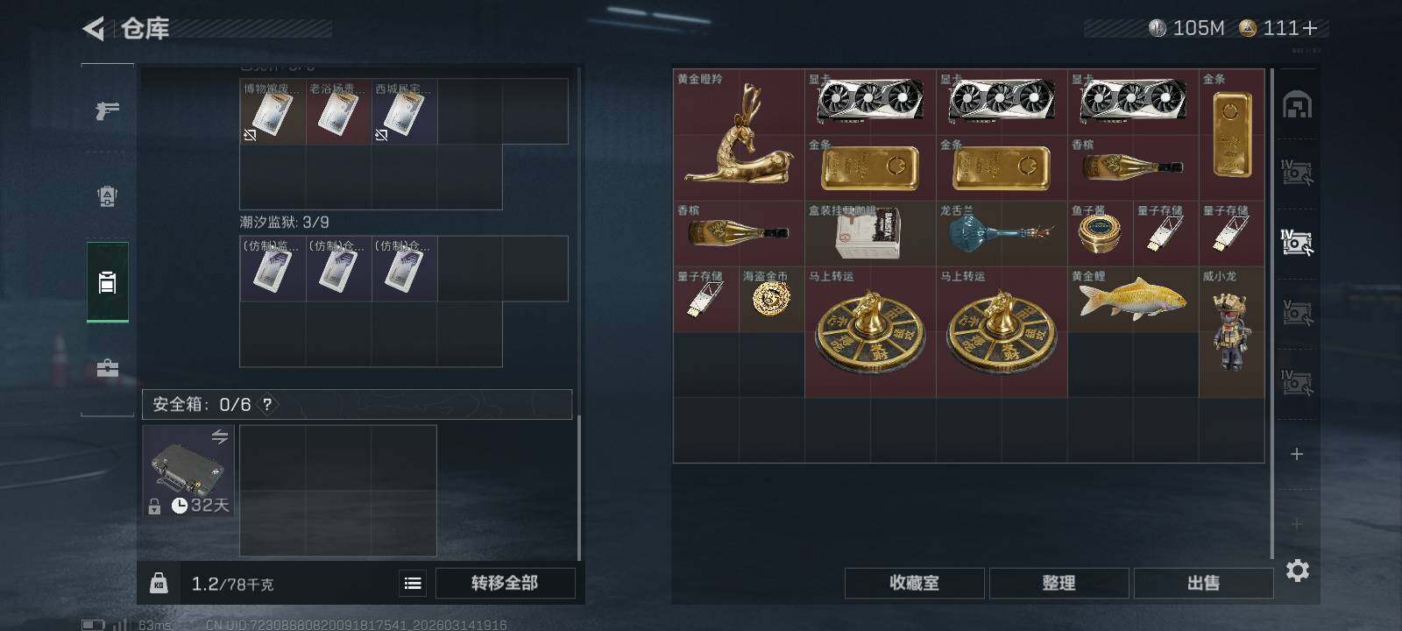
Task: Click the safe box help question mark
Action: tap(267, 404)
